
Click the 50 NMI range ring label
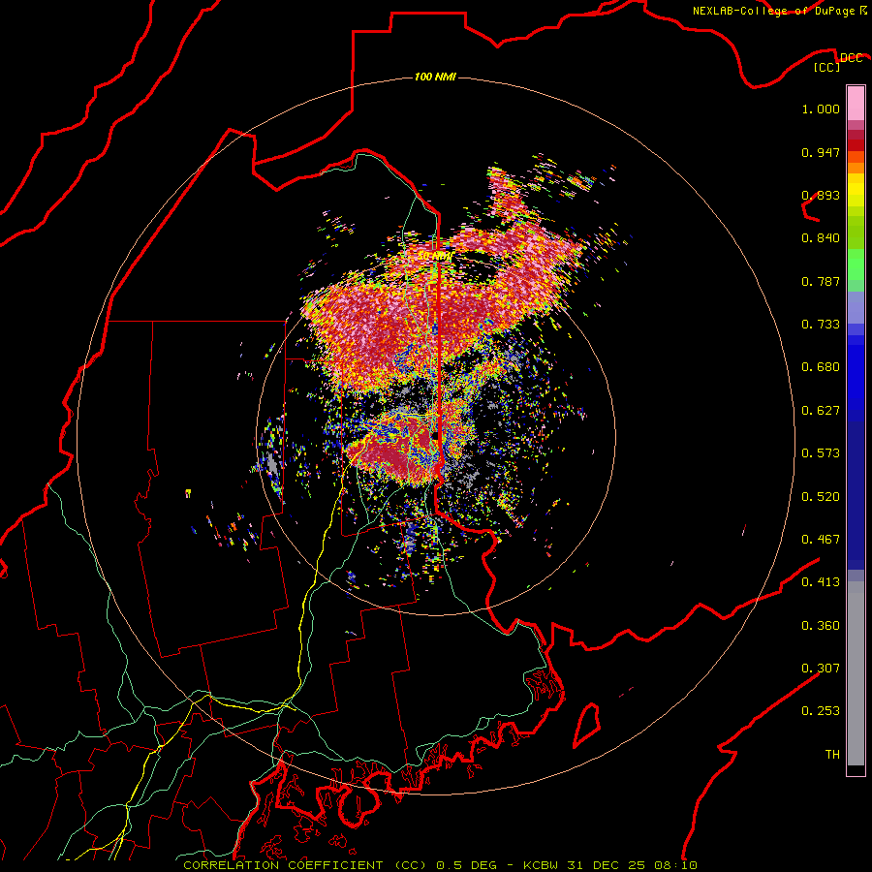click(x=435, y=256)
